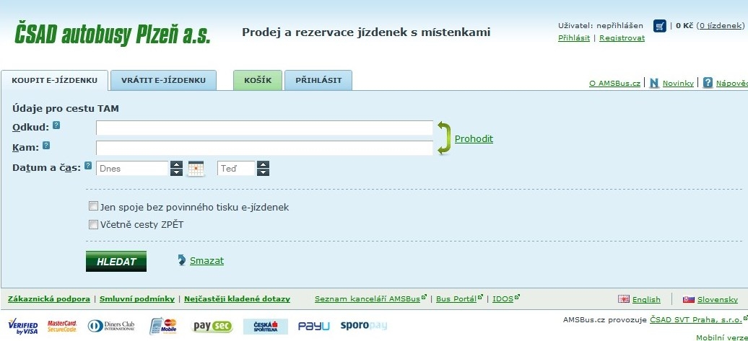Click the Smazat link text
Screen dimensions: 748x341
pos(206,260)
